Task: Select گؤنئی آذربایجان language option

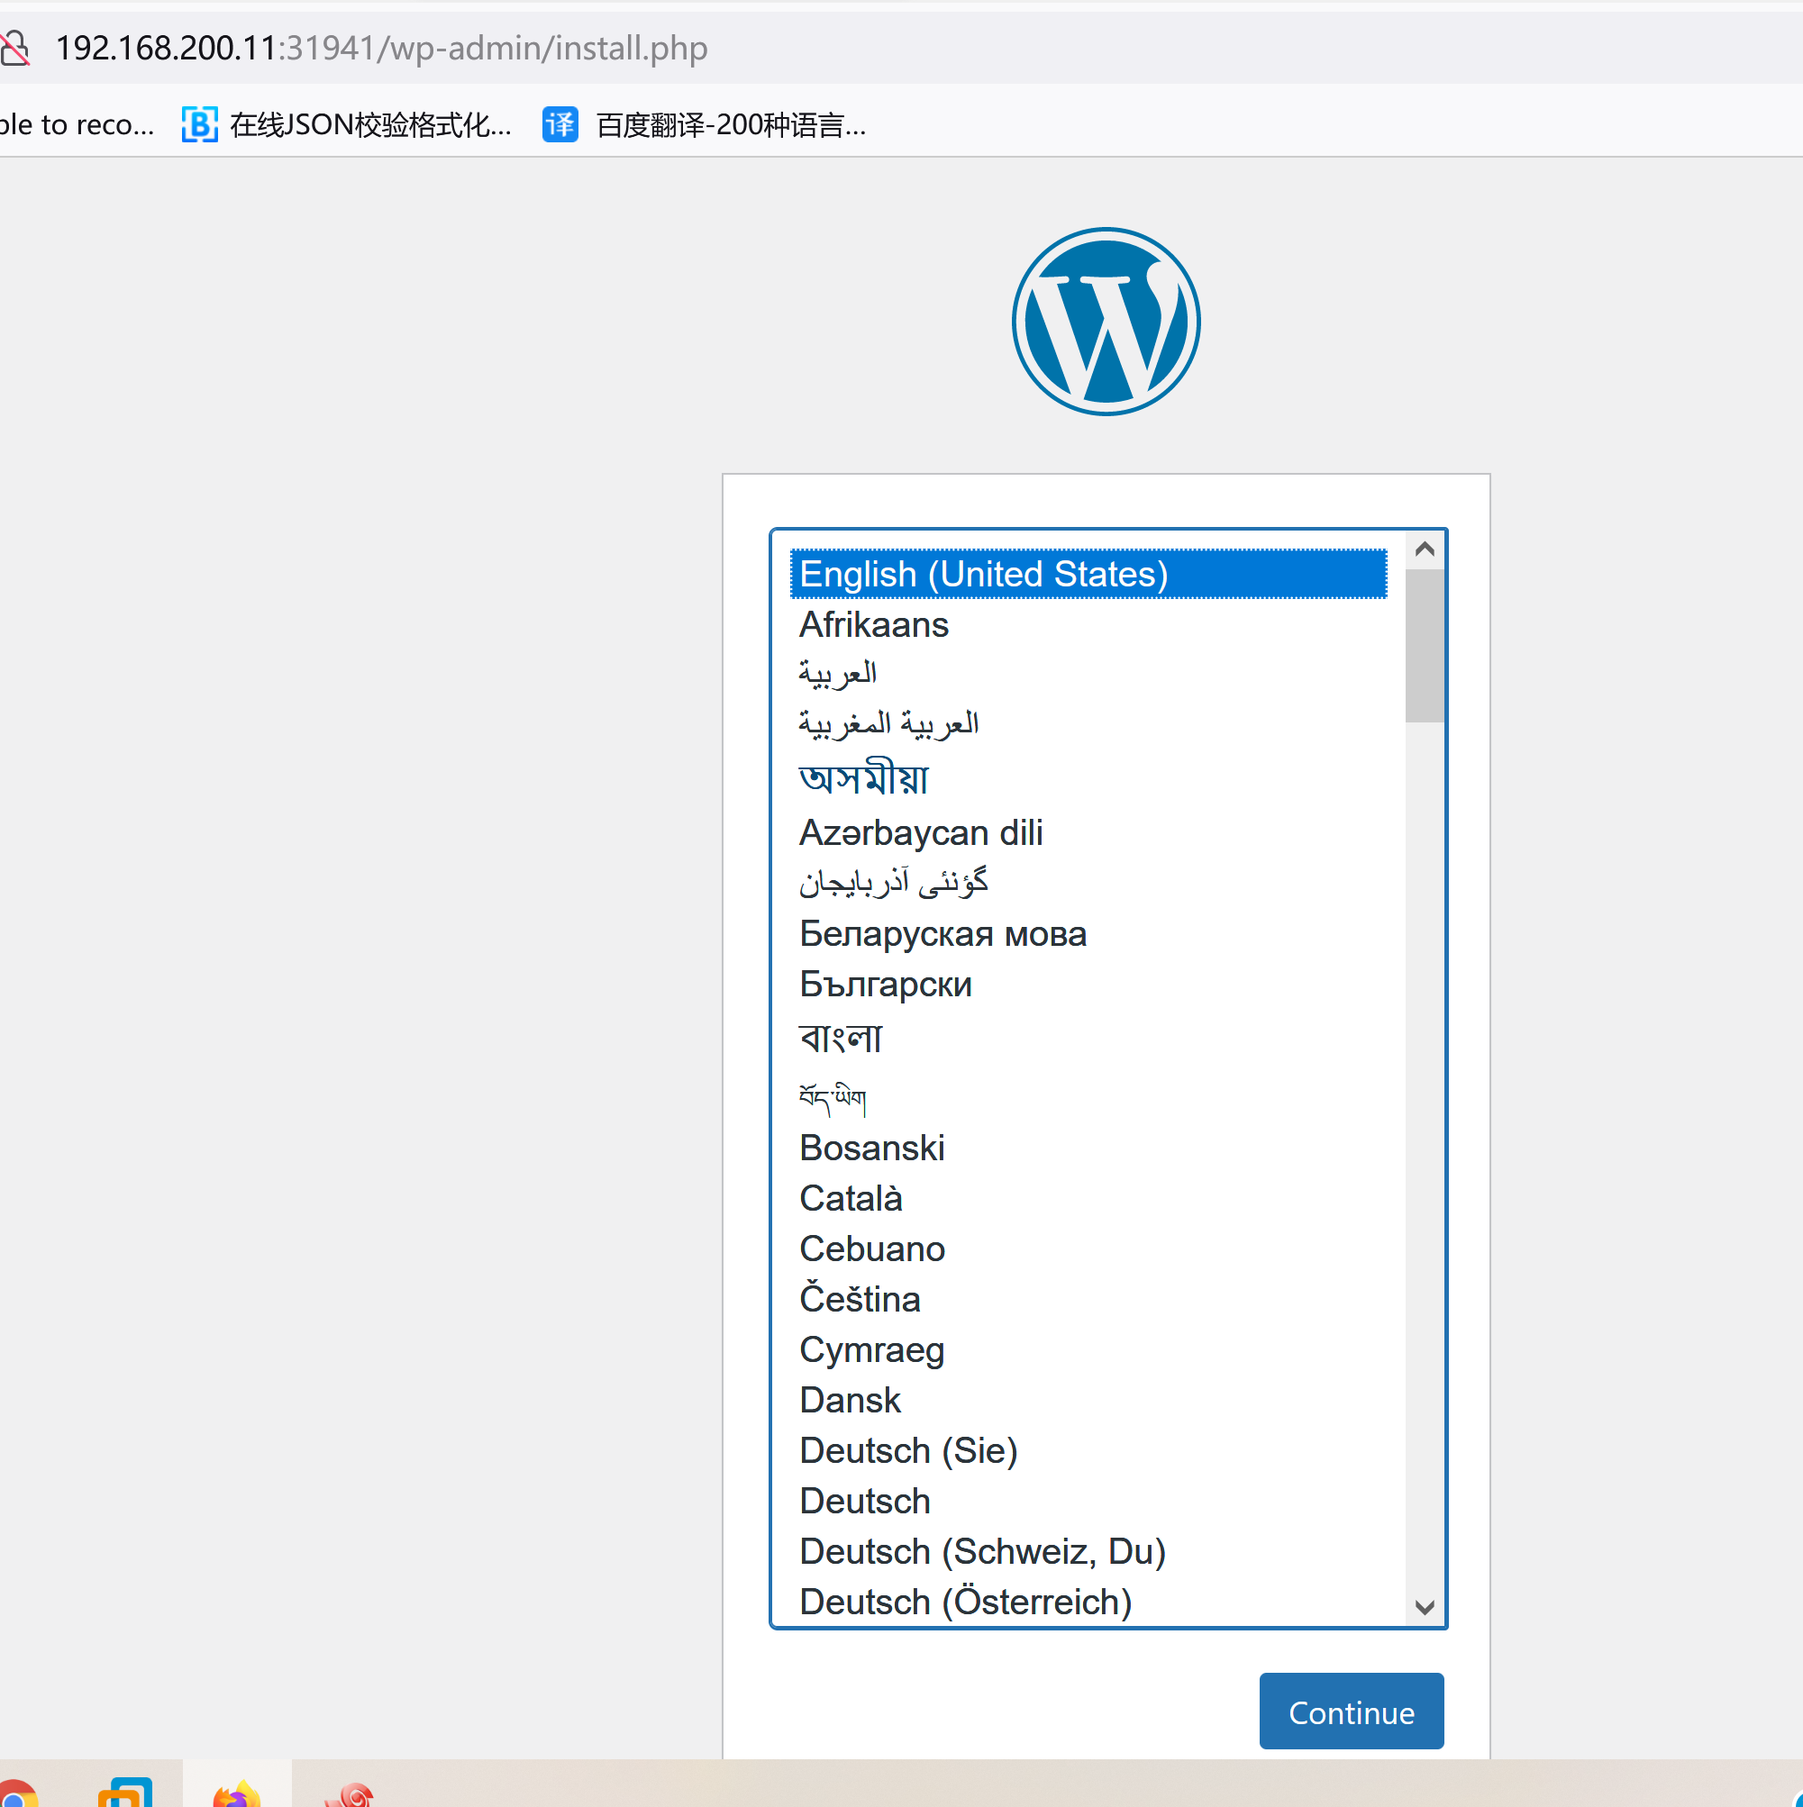Action: tap(1088, 882)
